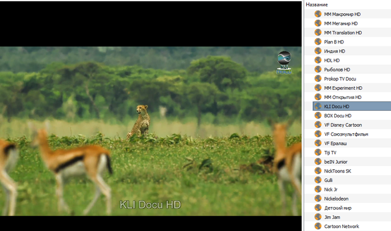Select channel name Детский мир
This screenshot has height=231, width=391.
(338, 208)
